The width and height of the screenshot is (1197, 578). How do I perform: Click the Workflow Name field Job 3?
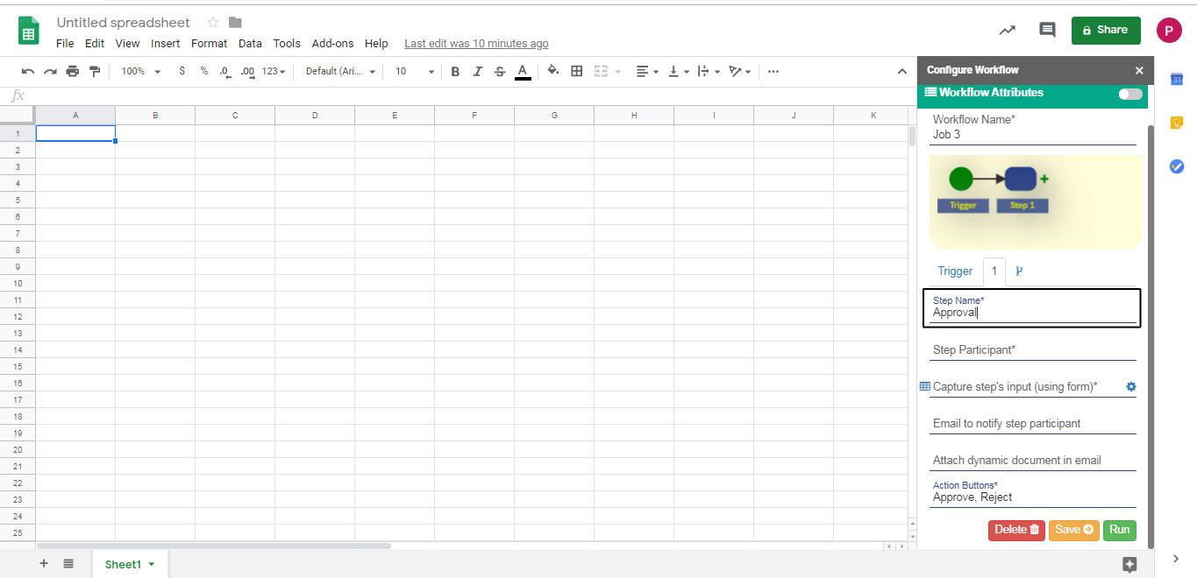1033,128
